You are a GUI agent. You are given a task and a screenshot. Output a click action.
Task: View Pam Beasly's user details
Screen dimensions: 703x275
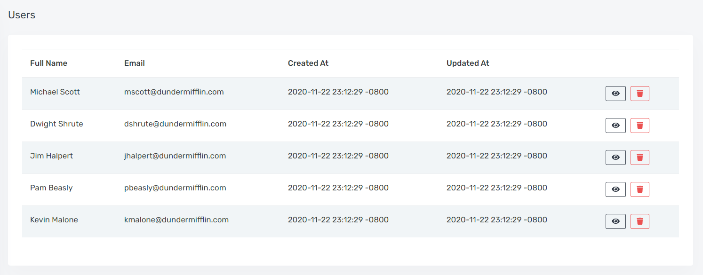click(x=615, y=189)
